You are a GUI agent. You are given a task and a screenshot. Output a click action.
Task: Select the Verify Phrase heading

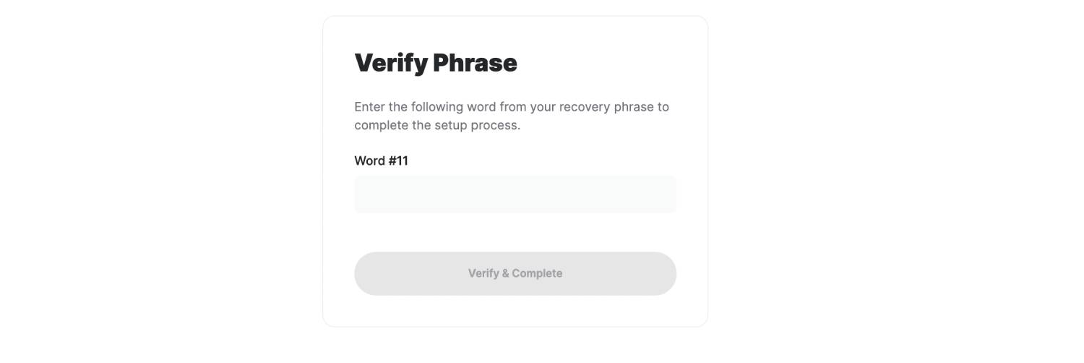coord(435,63)
